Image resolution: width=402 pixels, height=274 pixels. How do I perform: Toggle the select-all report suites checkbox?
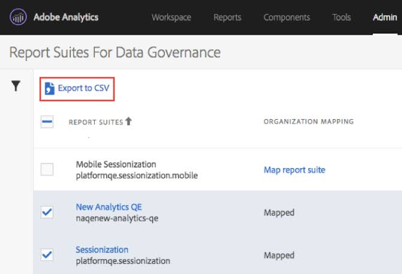coord(47,121)
